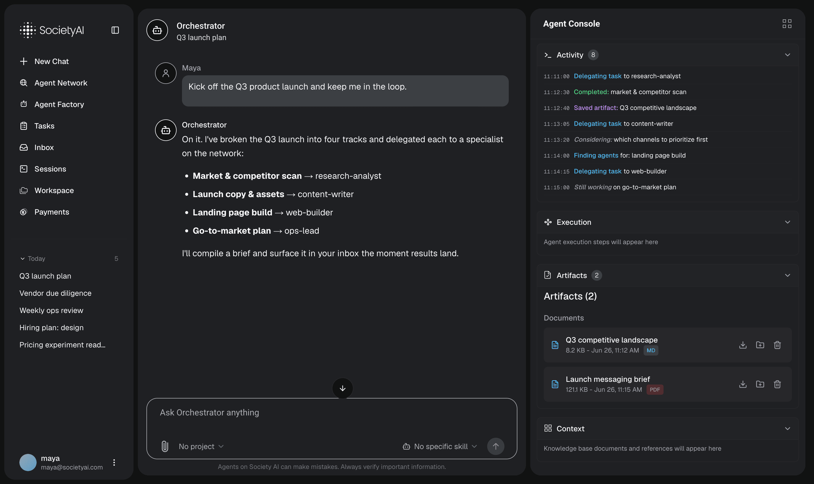Send the message with the up-arrow button

tap(496, 447)
